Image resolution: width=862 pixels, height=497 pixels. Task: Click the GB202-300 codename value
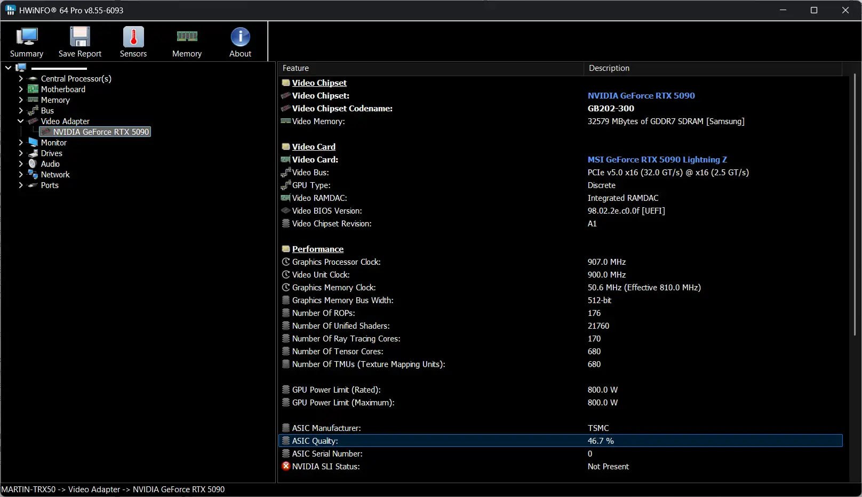611,108
